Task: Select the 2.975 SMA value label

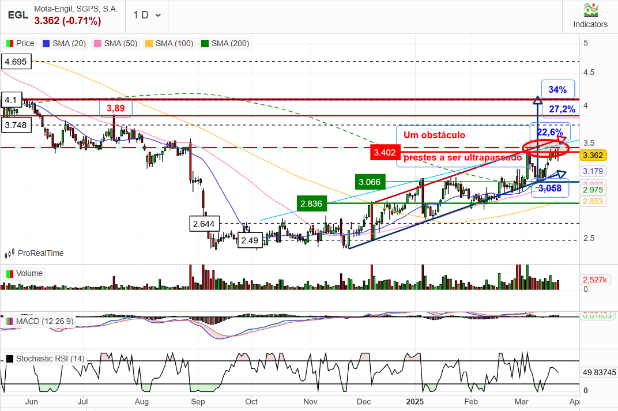Action: (x=593, y=190)
